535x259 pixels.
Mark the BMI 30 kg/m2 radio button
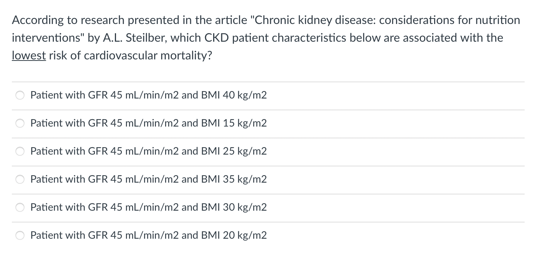tap(20, 208)
